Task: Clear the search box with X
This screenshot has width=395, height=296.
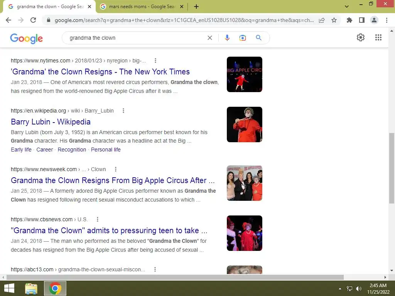Action: point(209,38)
